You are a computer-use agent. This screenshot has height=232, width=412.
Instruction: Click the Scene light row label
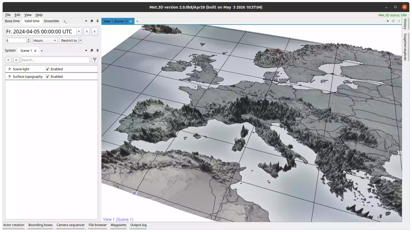(21, 69)
